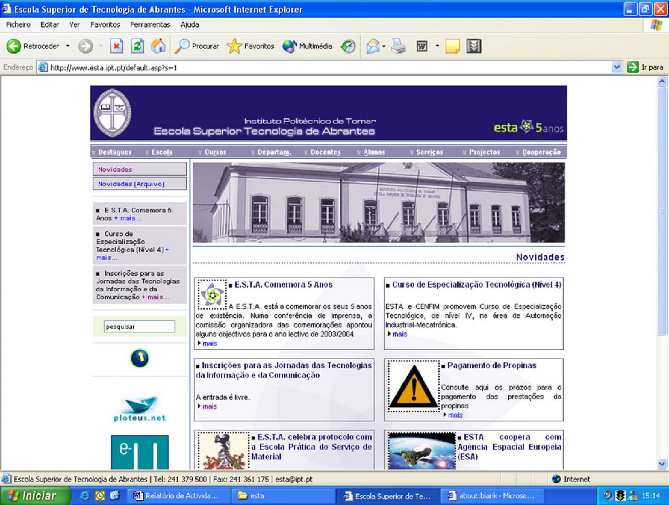Open the History toolbar icon
The height and width of the screenshot is (505, 669).
coord(348,46)
